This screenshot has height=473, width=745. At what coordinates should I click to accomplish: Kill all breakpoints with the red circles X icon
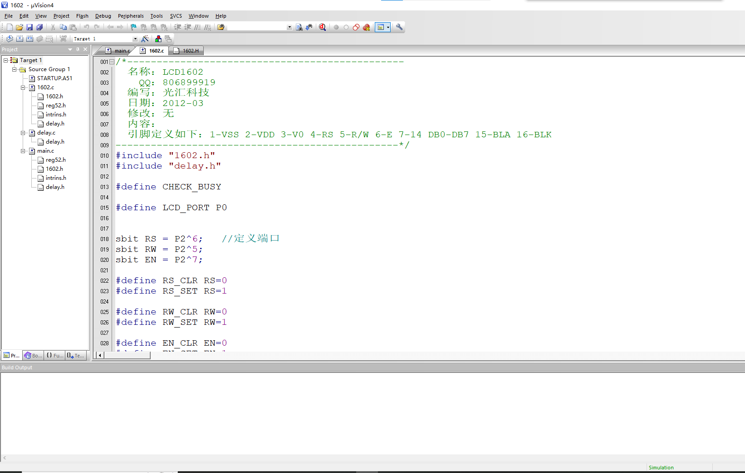click(x=366, y=27)
